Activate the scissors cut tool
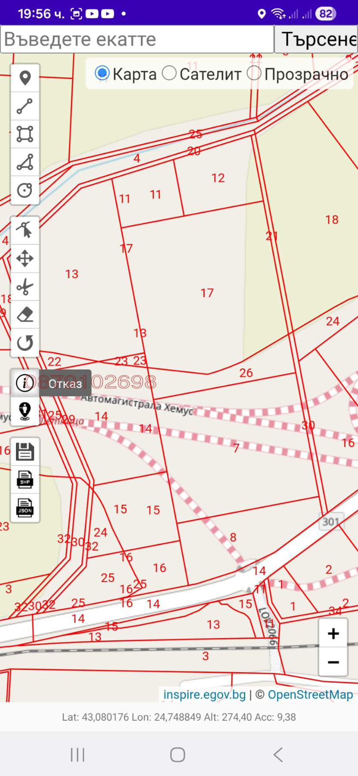The height and width of the screenshot is (776, 358). (25, 287)
